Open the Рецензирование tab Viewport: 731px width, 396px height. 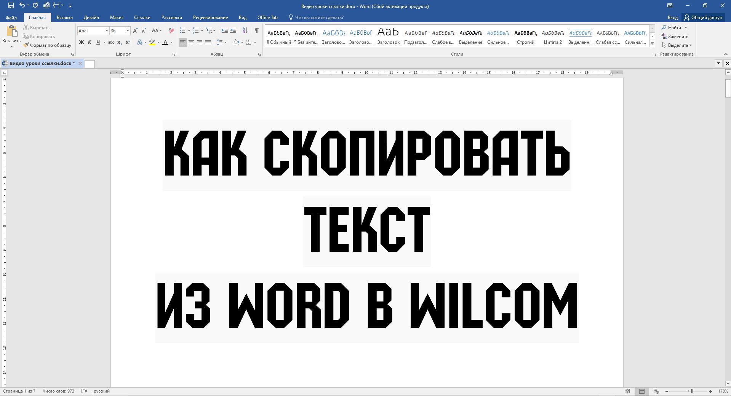click(x=211, y=18)
